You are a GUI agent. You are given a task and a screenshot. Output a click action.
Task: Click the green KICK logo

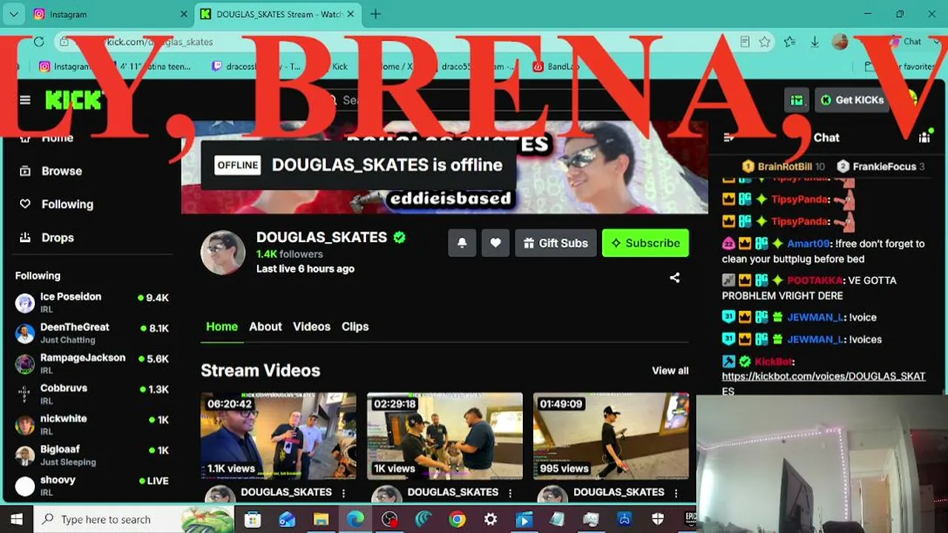73,100
